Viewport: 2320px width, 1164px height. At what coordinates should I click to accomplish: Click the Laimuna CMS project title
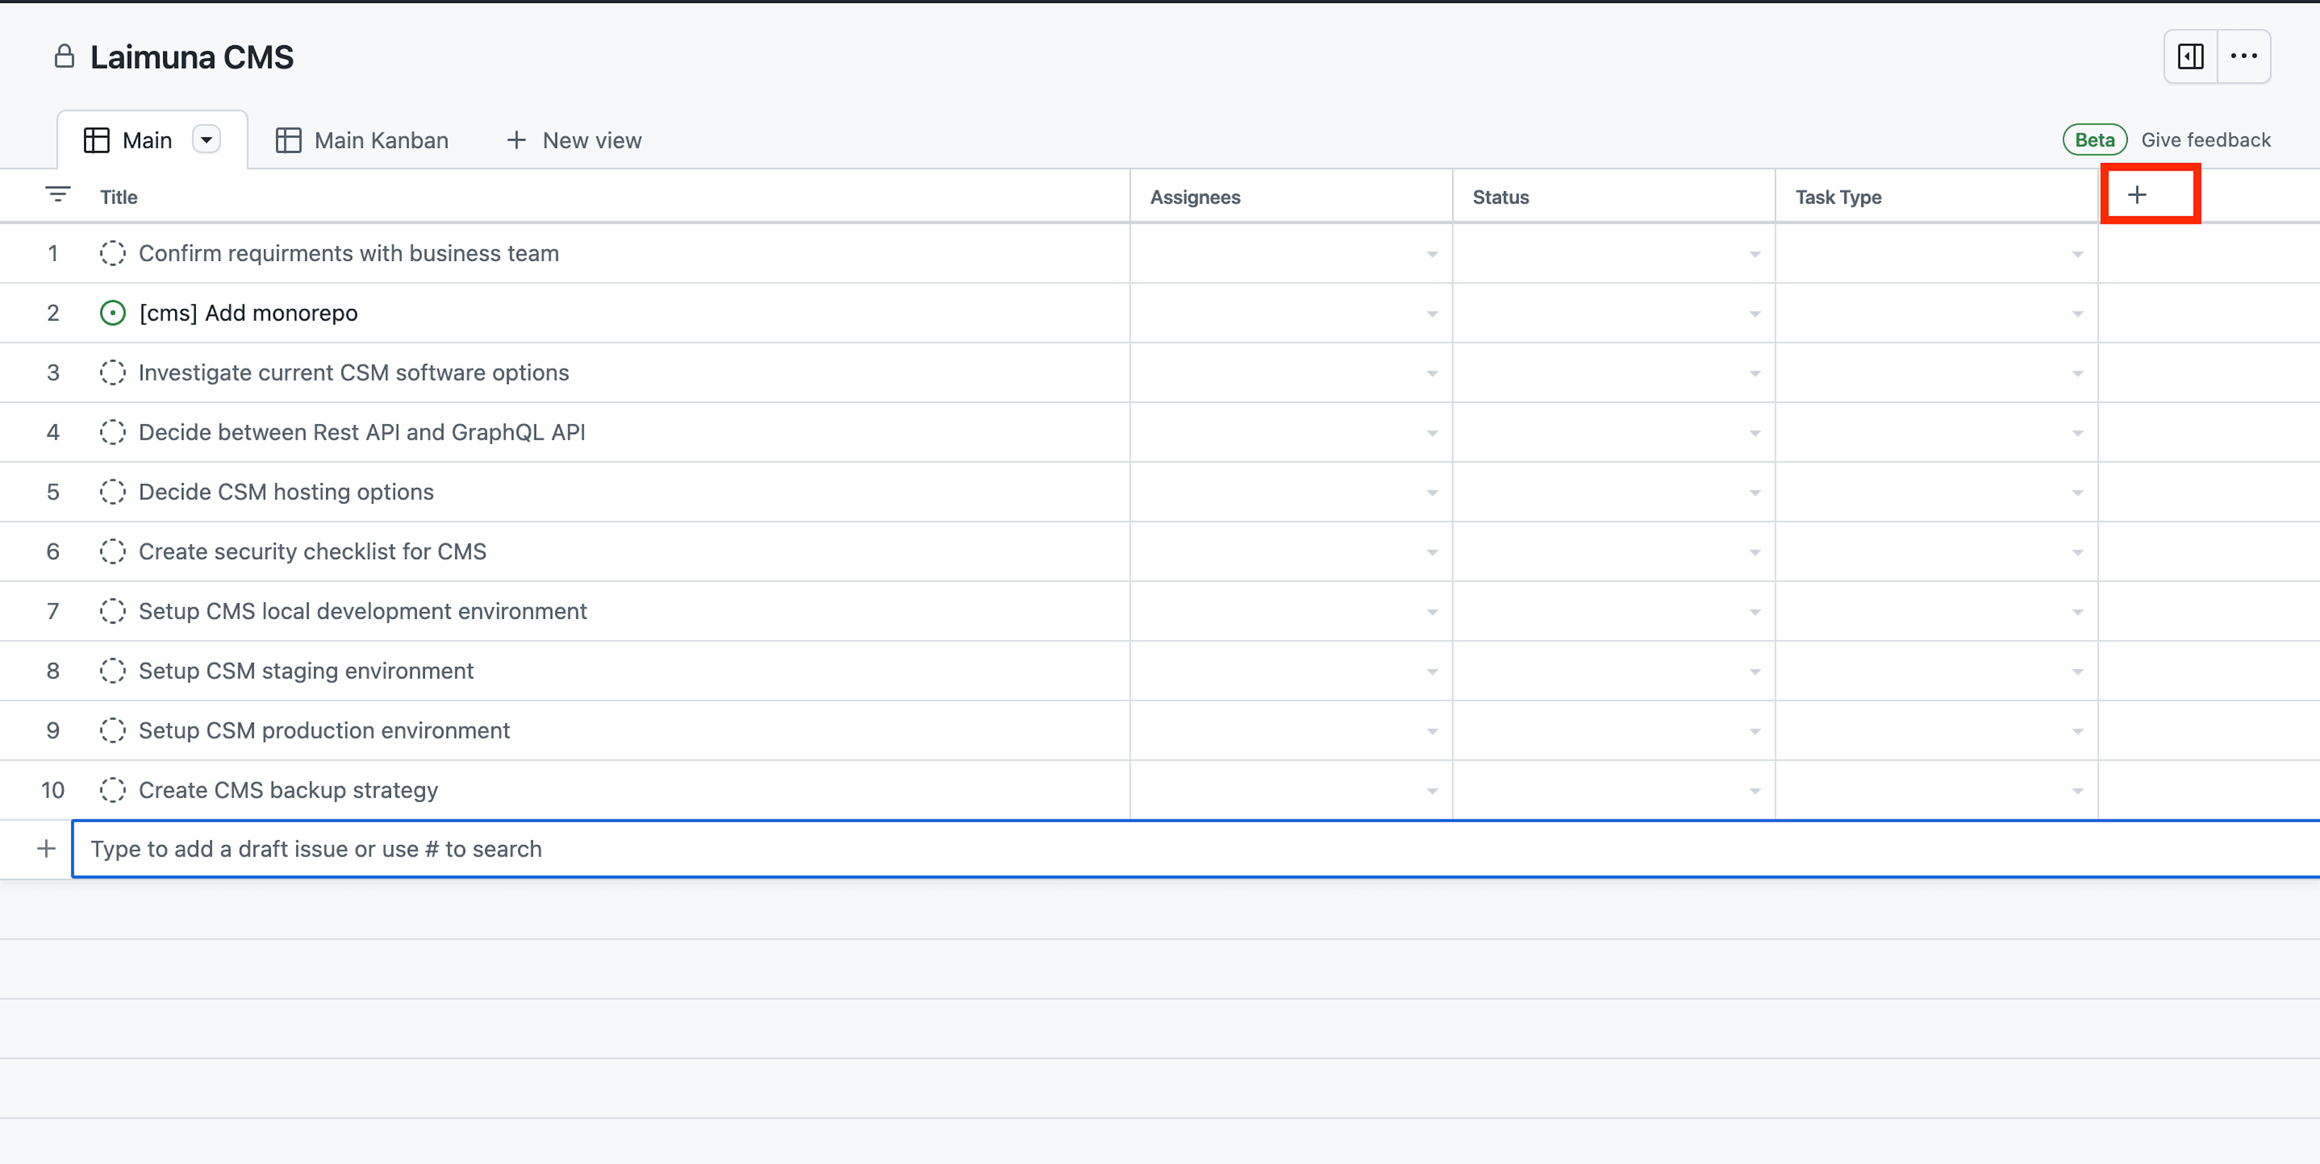[x=192, y=57]
